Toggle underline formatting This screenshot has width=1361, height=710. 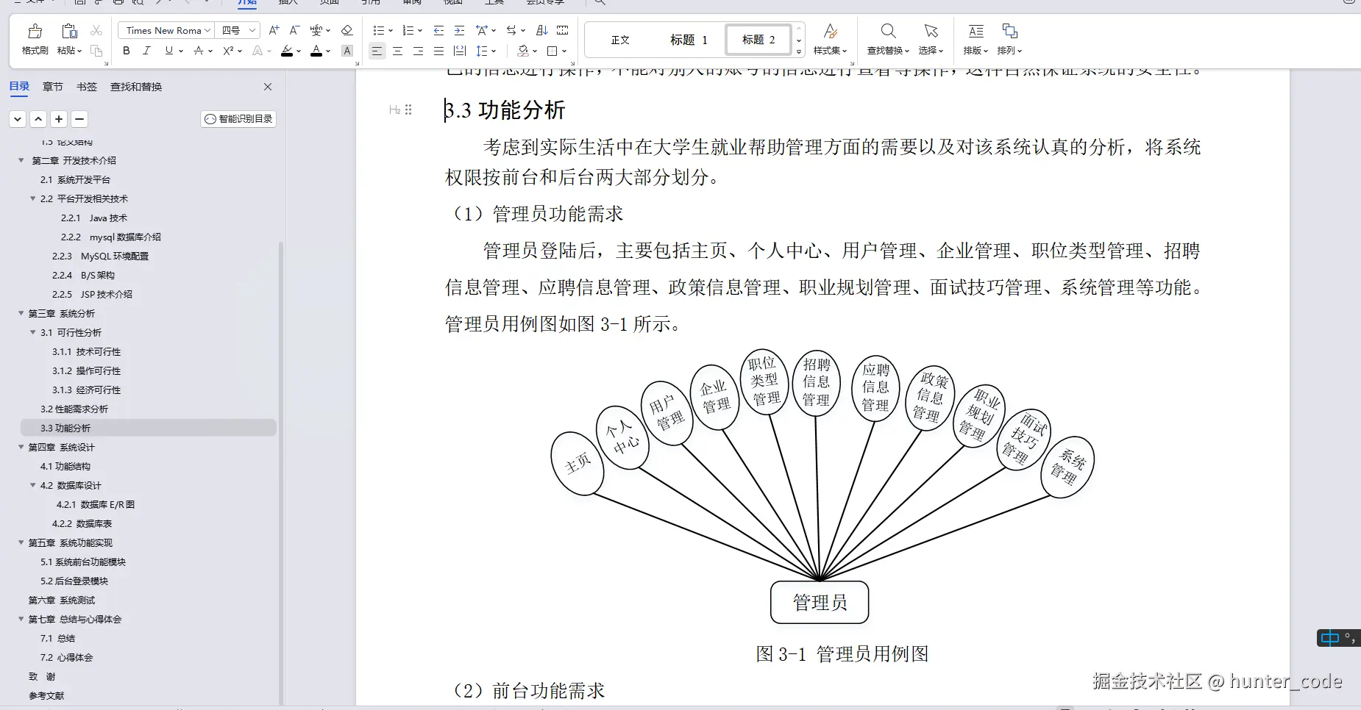point(168,51)
